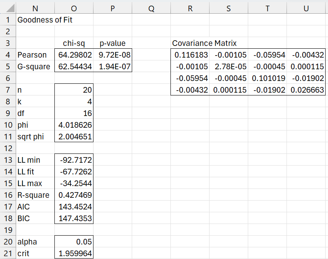Image resolution: width=328 pixels, height=259 pixels.
Task: Click row header 19
Action: (8, 230)
